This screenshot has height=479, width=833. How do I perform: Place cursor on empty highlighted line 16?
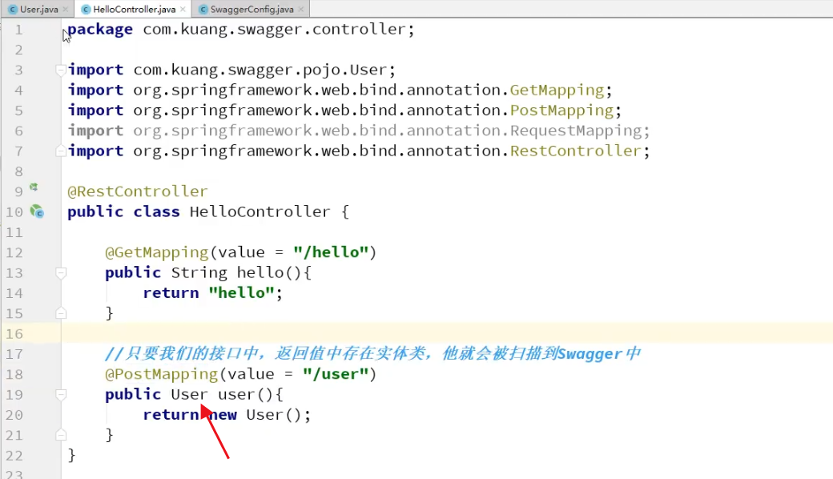[x=446, y=334]
